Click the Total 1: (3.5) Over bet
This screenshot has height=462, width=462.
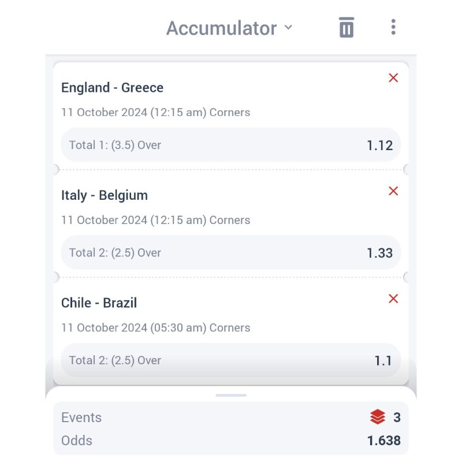click(x=115, y=145)
